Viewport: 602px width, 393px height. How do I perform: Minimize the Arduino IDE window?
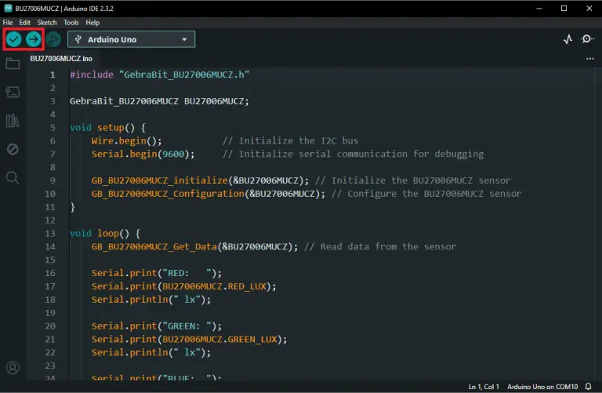[539, 8]
